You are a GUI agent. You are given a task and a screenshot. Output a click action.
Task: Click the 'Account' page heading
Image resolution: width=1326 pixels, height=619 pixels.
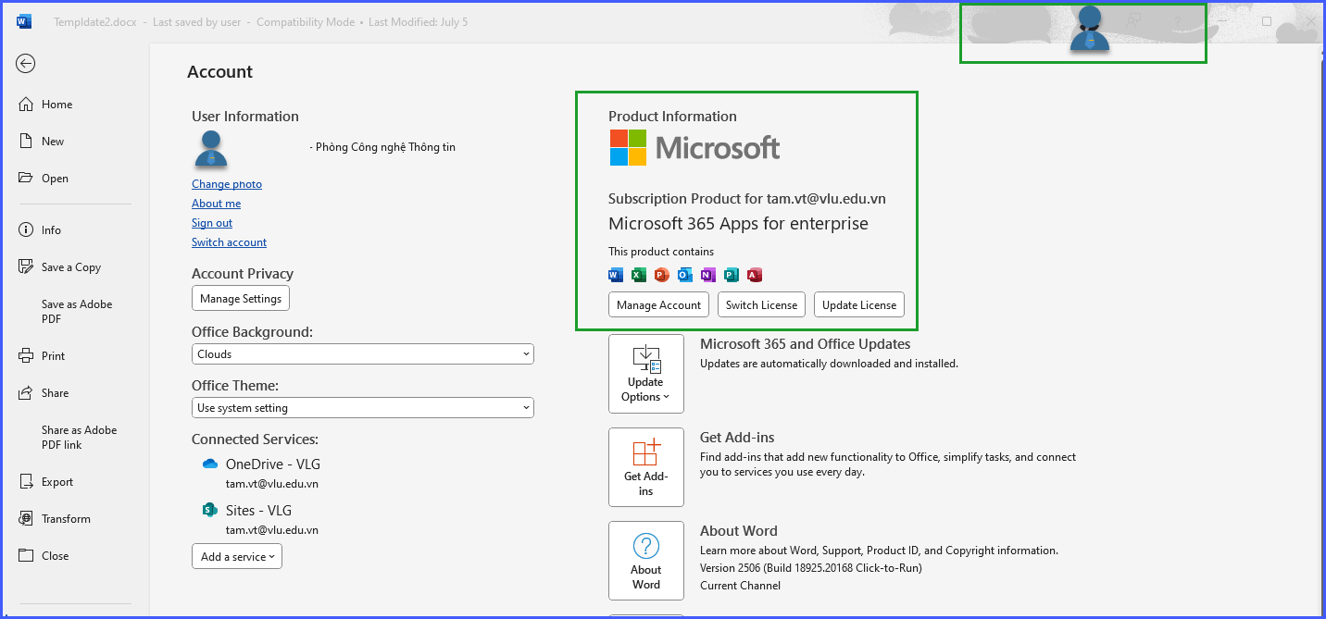pyautogui.click(x=219, y=72)
